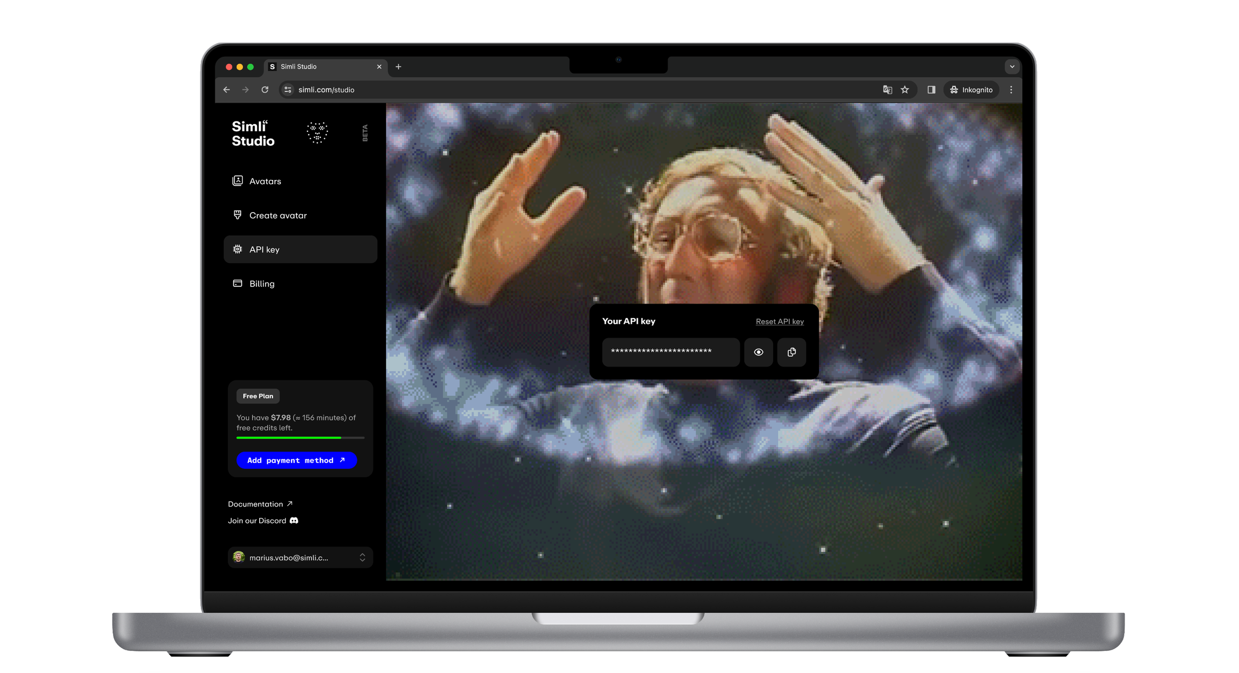Image resolution: width=1239 pixels, height=673 pixels.
Task: Copy the API key to clipboard
Action: pos(791,352)
